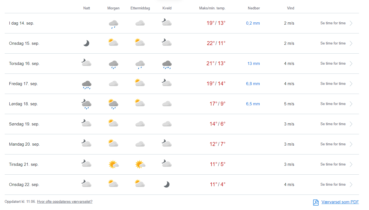Expand today's row with the chevron arrow
The width and height of the screenshot is (369, 210).
click(351, 23)
